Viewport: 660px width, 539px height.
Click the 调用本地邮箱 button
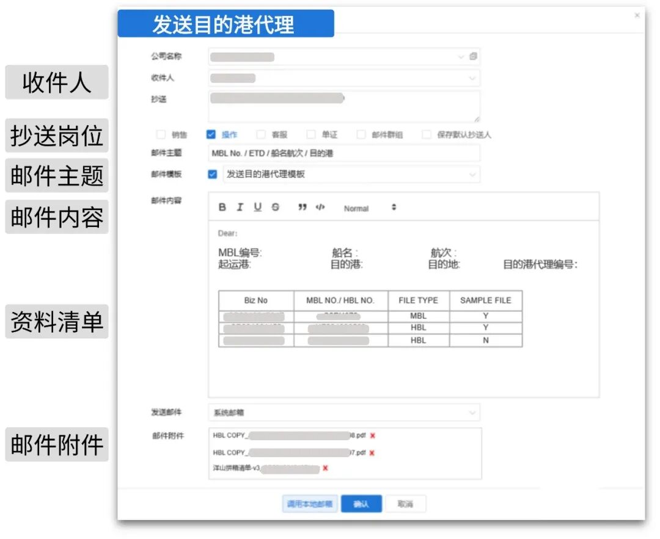coord(309,504)
